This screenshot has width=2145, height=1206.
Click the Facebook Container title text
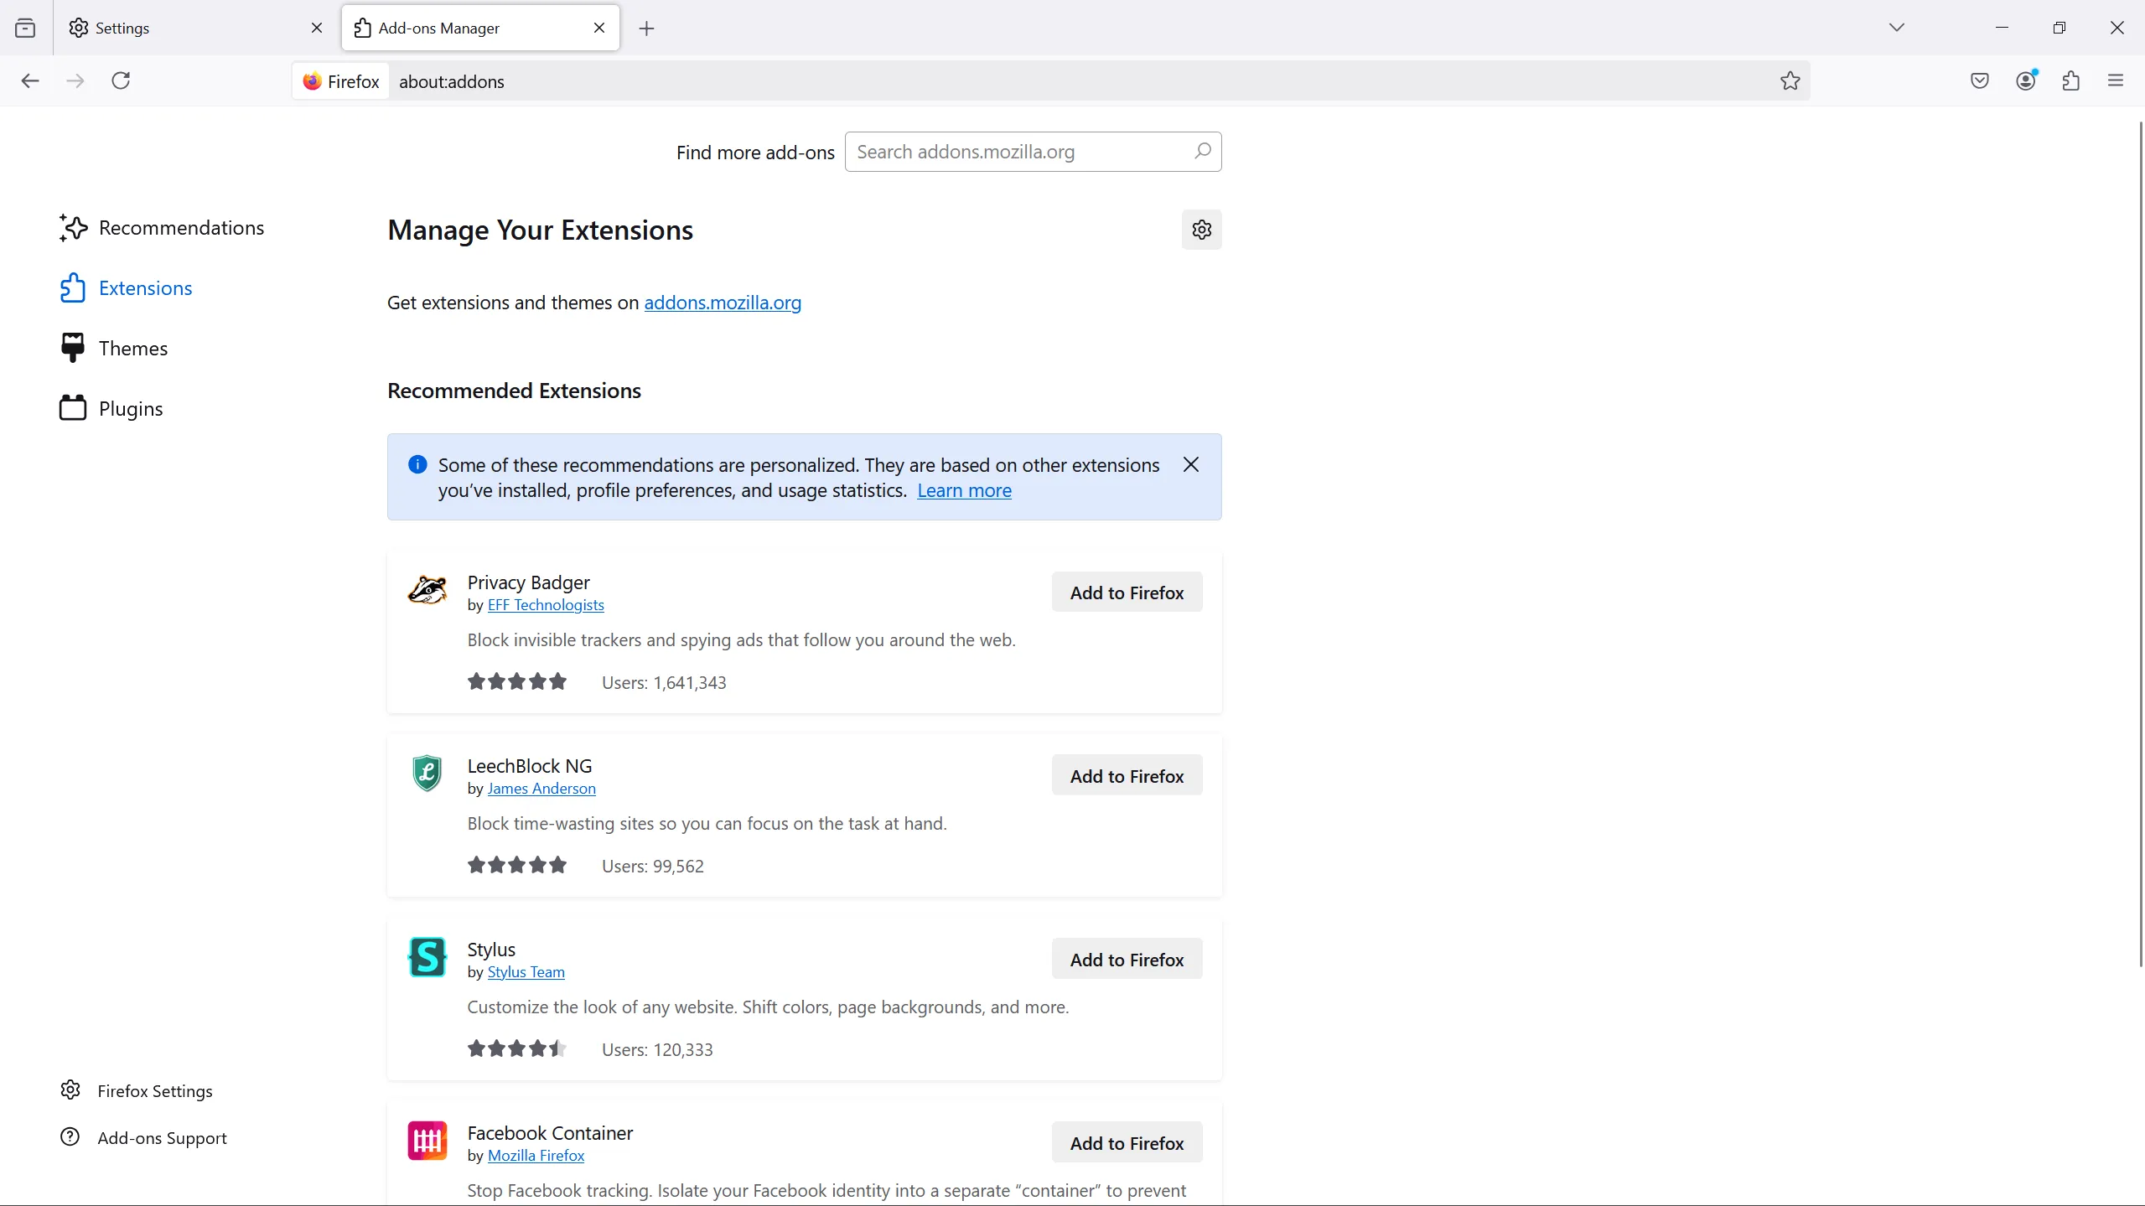pyautogui.click(x=550, y=1133)
